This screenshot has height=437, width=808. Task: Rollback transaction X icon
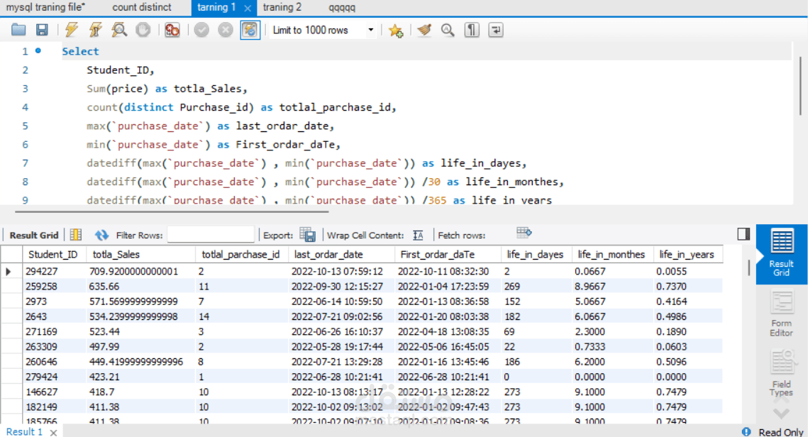click(x=225, y=30)
